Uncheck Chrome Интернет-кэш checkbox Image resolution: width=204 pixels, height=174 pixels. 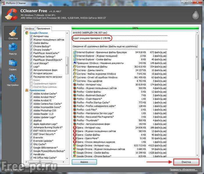coord(31,36)
